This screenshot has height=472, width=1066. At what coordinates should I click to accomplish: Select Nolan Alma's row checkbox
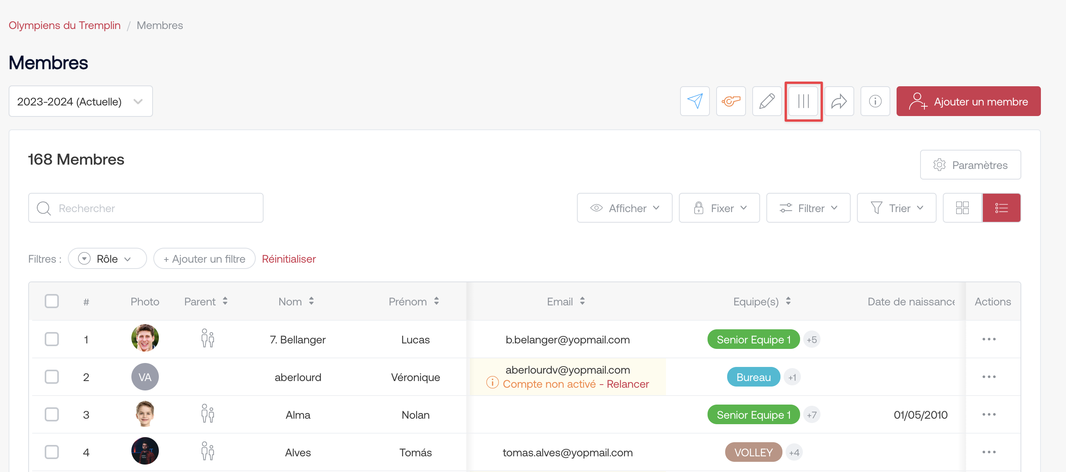(52, 414)
